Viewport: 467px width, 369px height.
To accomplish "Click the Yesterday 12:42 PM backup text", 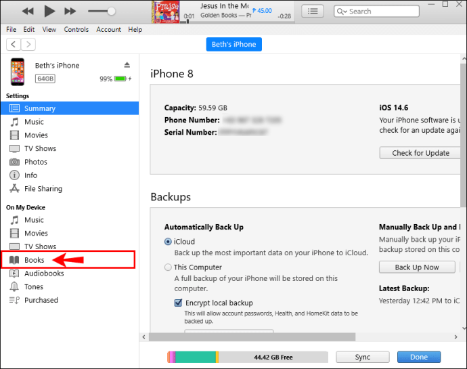I will tap(420, 301).
